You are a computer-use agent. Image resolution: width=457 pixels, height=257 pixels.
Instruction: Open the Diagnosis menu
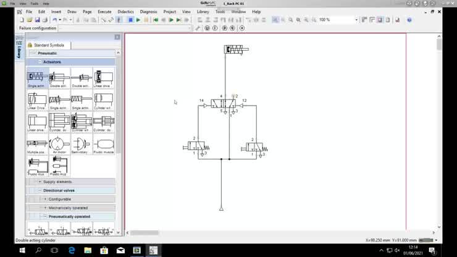[x=148, y=12]
